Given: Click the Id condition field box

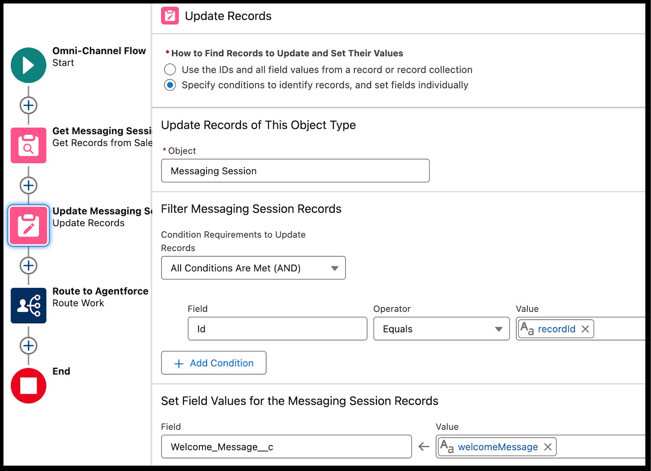Looking at the screenshot, I should pos(277,329).
